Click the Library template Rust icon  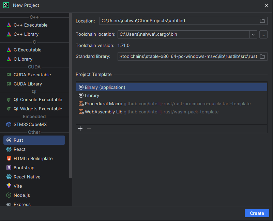pyautogui.click(x=81, y=95)
